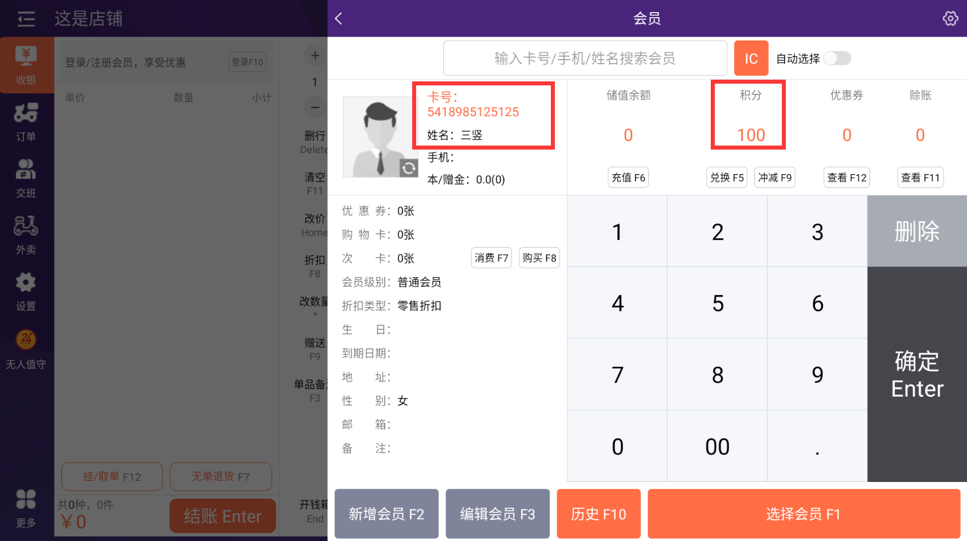Open 历史 F10 member history
This screenshot has height=541, width=967.
coord(598,514)
